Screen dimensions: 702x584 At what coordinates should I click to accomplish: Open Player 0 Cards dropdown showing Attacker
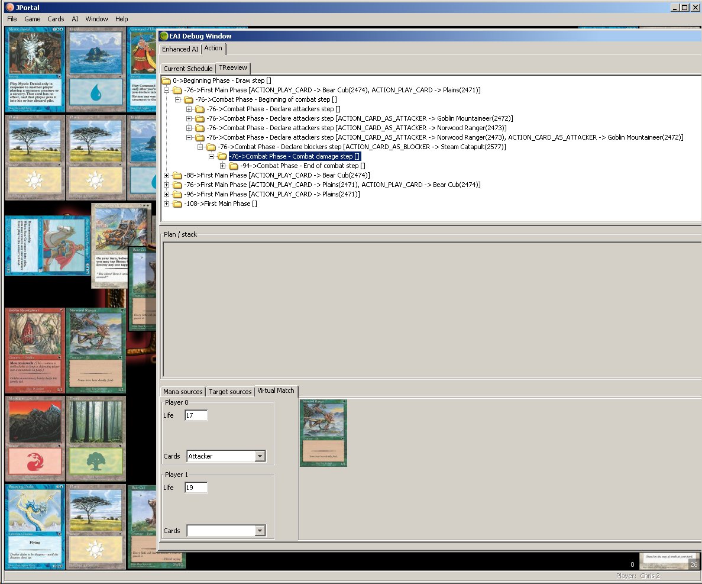(x=260, y=456)
